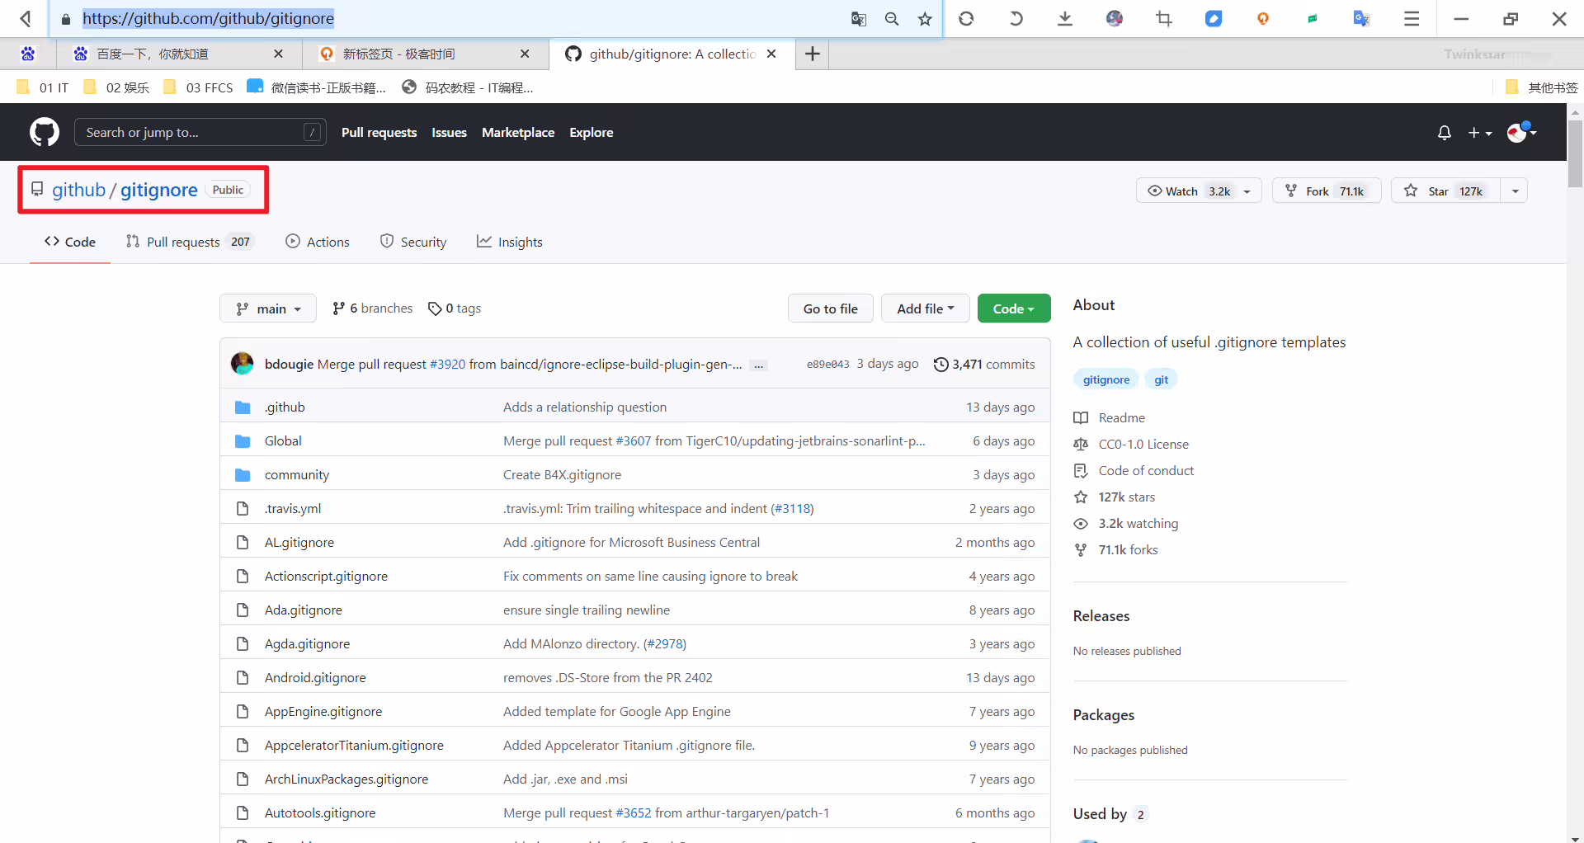
Task: Open the Android.gitignore file
Action: coord(315,677)
